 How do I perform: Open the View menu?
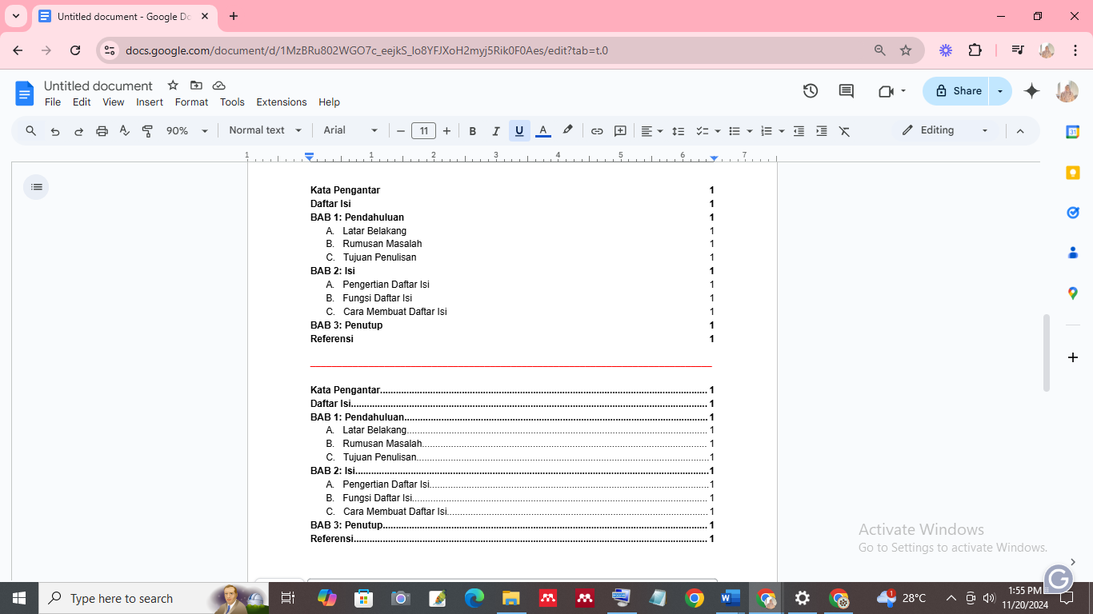coord(114,102)
